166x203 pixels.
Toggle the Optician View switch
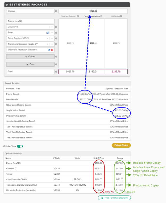(20, 146)
